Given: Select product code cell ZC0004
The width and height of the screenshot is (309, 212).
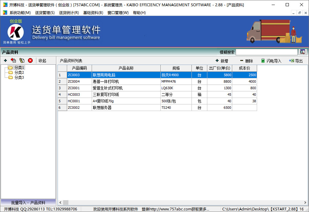Looking at the screenshot, I should 79,81.
